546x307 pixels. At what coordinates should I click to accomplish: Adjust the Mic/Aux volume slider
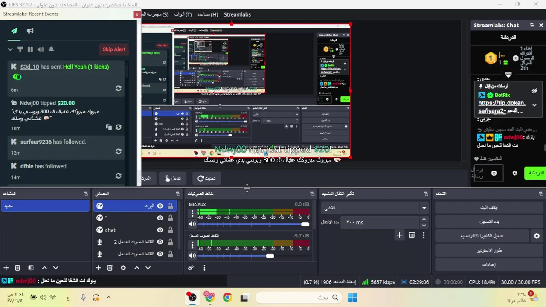pos(253,224)
